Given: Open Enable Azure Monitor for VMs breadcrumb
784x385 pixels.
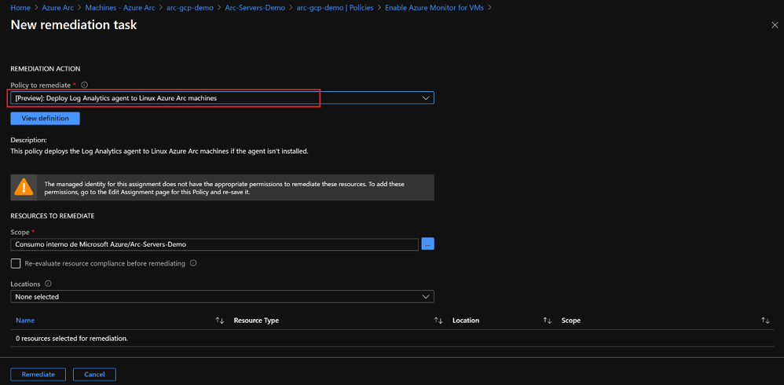Looking at the screenshot, I should [434, 8].
